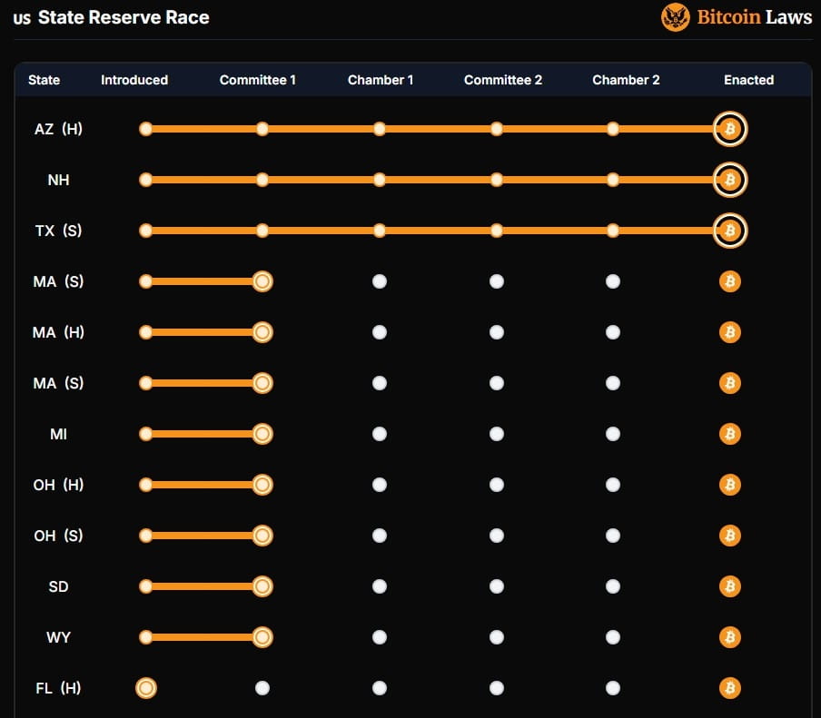Click the Chamber 2 dot in the NH row
This screenshot has height=718, width=821.
point(613,180)
